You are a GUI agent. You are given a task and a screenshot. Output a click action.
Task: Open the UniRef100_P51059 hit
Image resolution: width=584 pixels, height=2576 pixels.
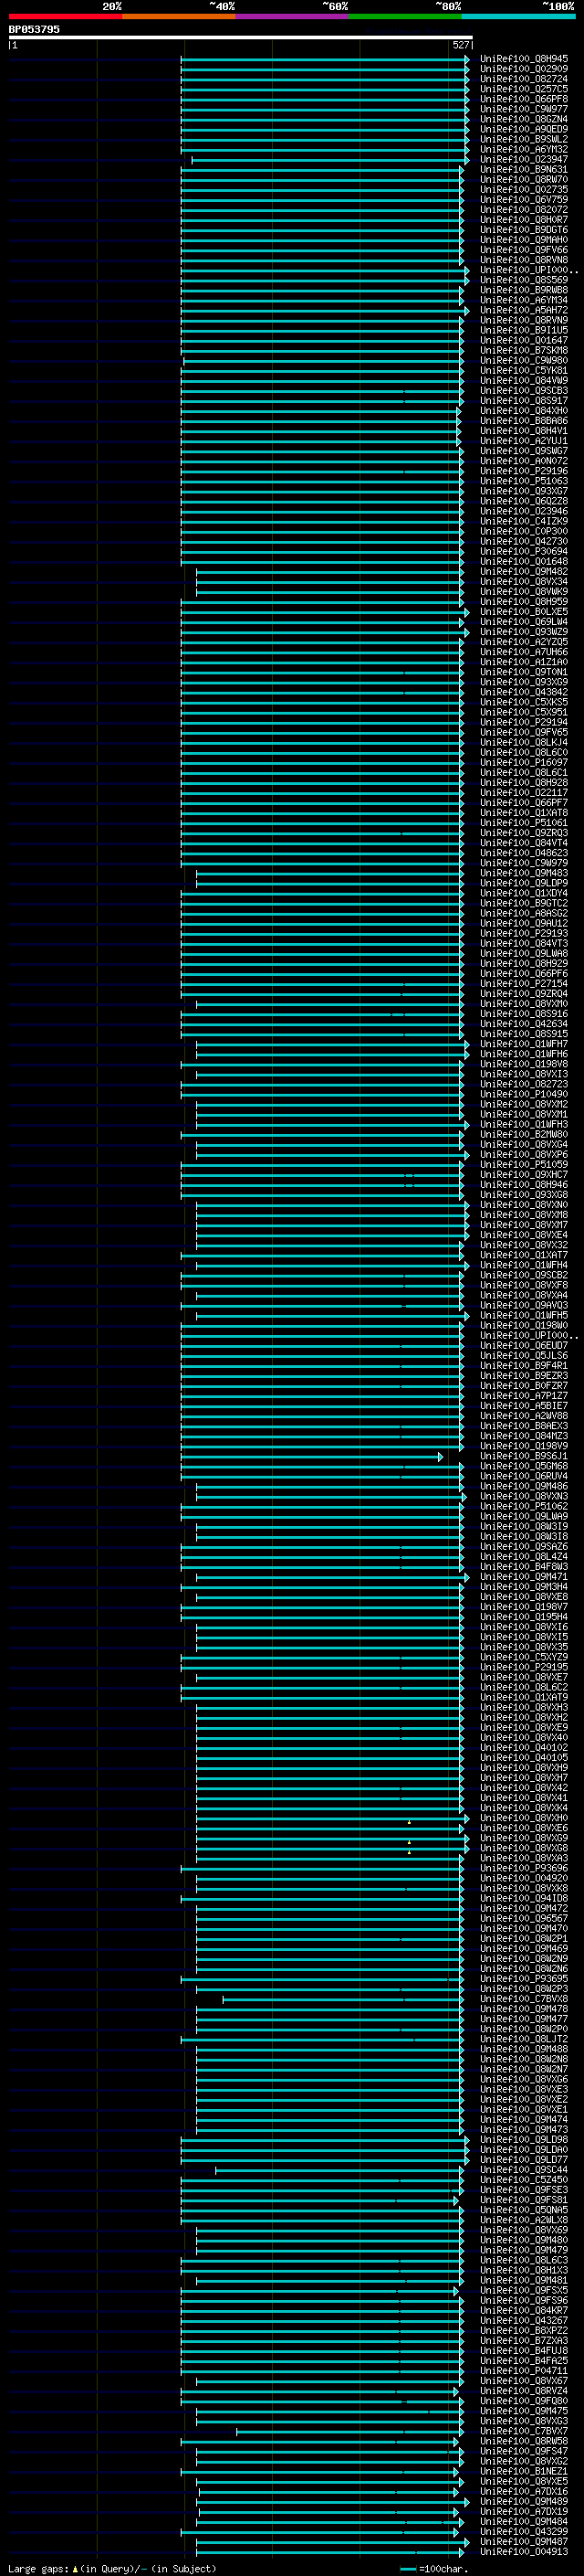[524, 1164]
